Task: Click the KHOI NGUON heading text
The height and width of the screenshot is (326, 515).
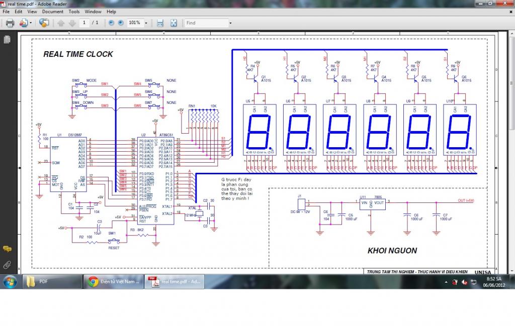Action: tap(392, 251)
